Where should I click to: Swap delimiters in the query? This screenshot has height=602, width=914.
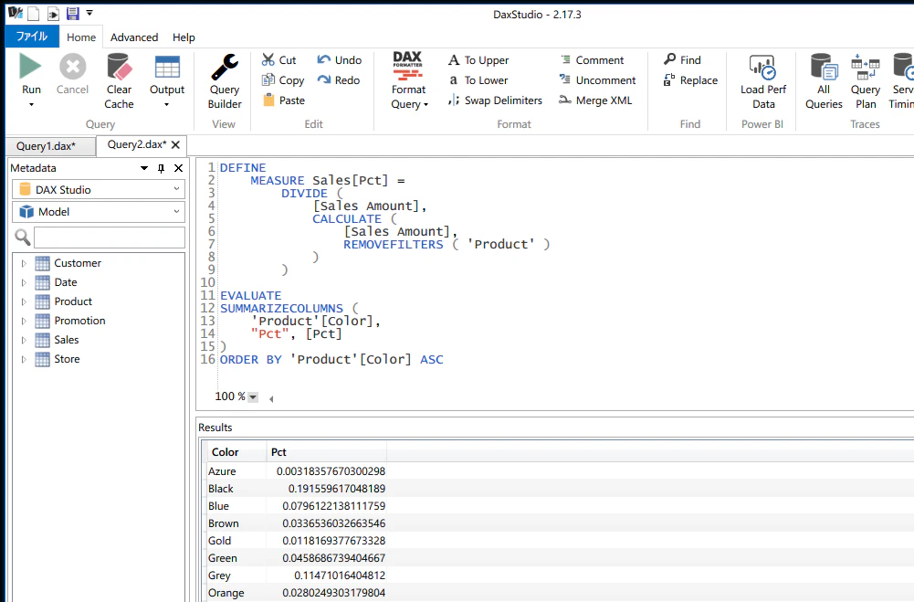click(x=496, y=100)
